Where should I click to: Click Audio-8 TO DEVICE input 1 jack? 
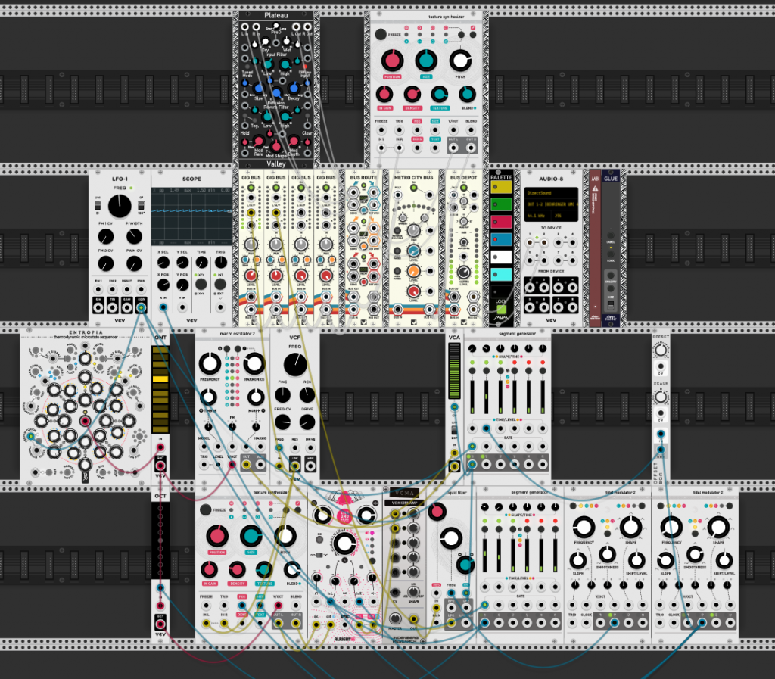(x=530, y=243)
